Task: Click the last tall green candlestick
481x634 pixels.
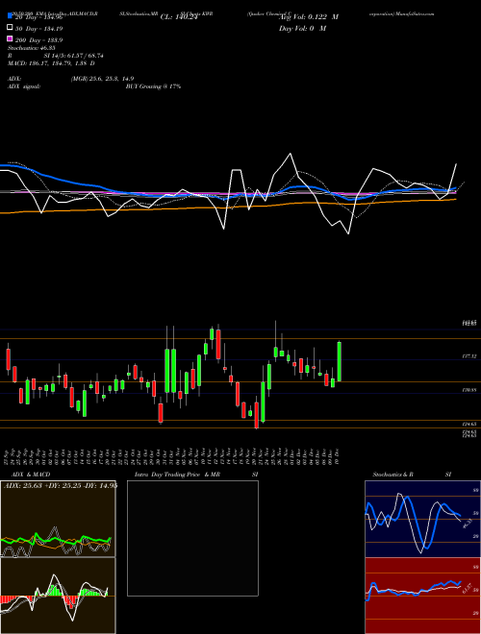Action: tap(340, 361)
